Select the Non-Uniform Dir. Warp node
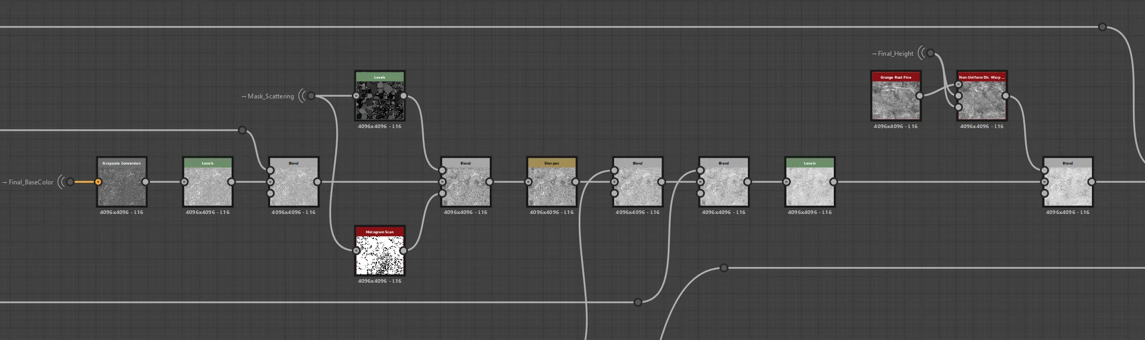 click(x=982, y=96)
